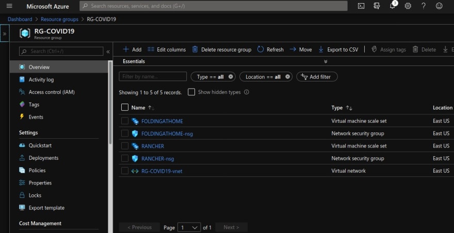Open the RG-COVID19-vnet resource link

click(x=162, y=171)
